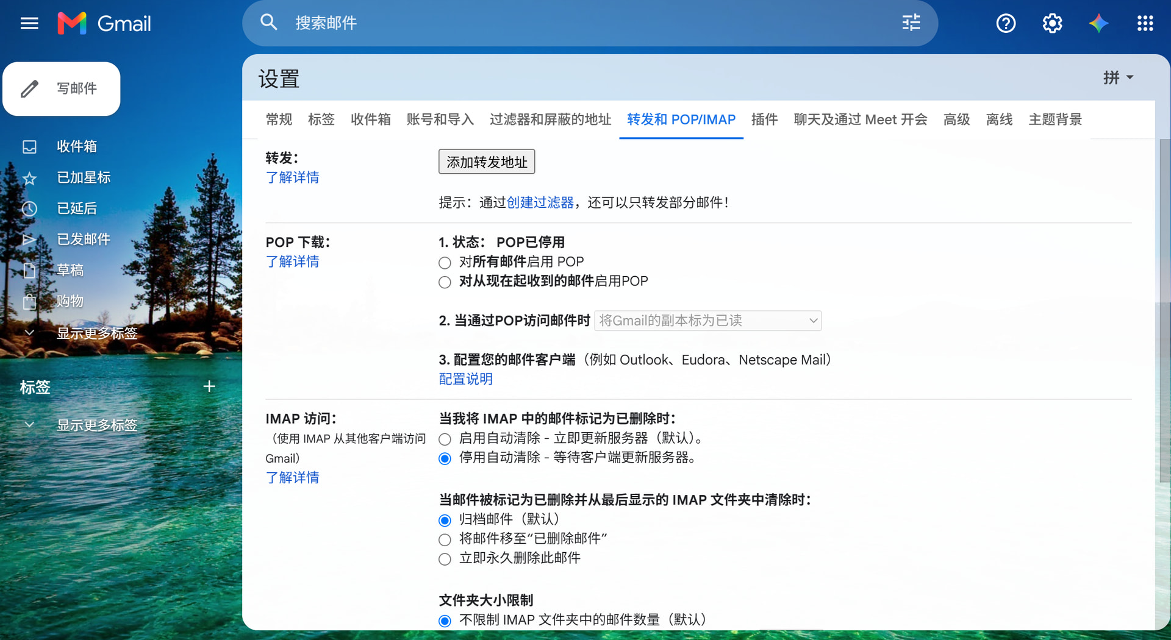This screenshot has height=640, width=1171.
Task: Open the Gemini sparkle icon
Action: pos(1098,23)
